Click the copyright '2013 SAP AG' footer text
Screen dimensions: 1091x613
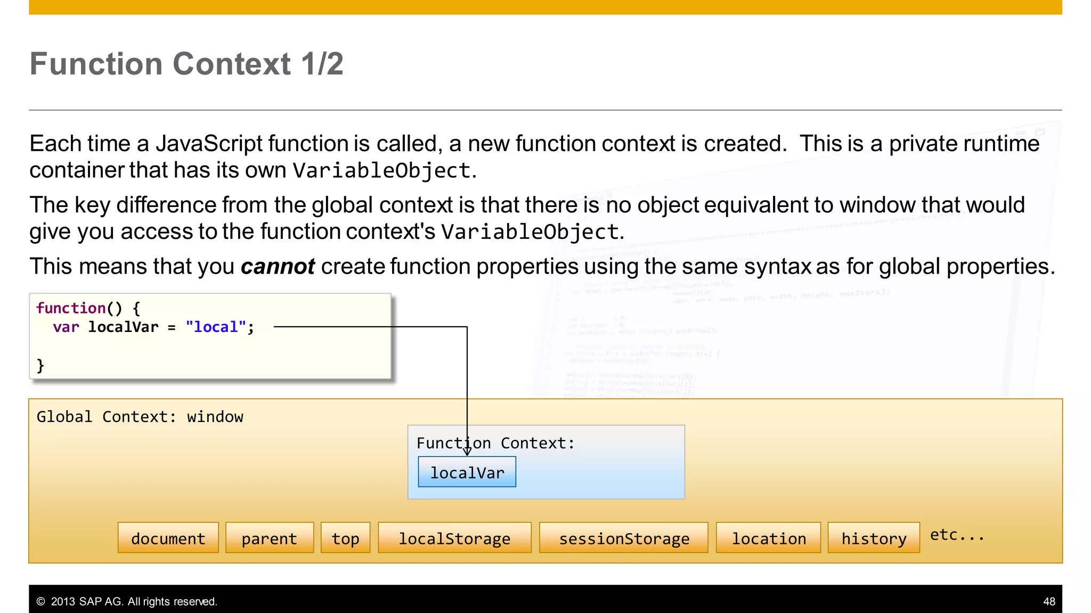pyautogui.click(x=127, y=601)
